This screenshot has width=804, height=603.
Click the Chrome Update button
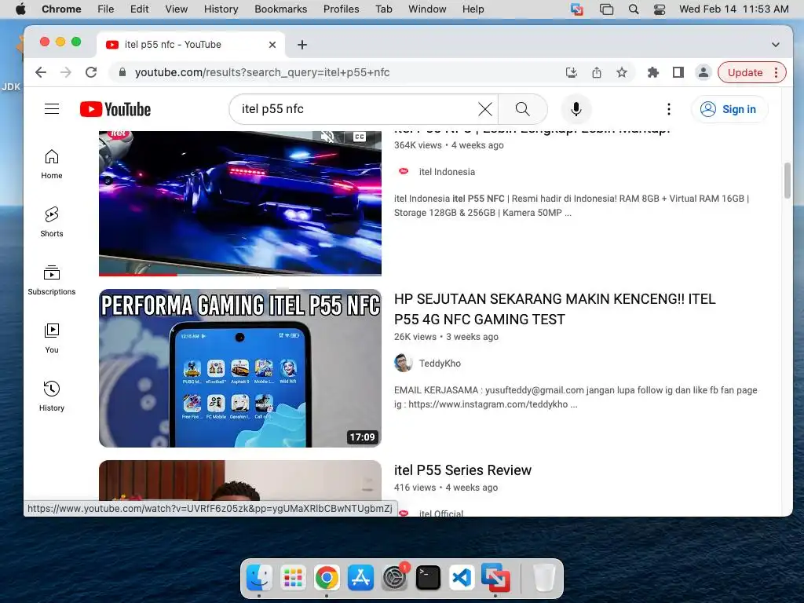(x=745, y=72)
